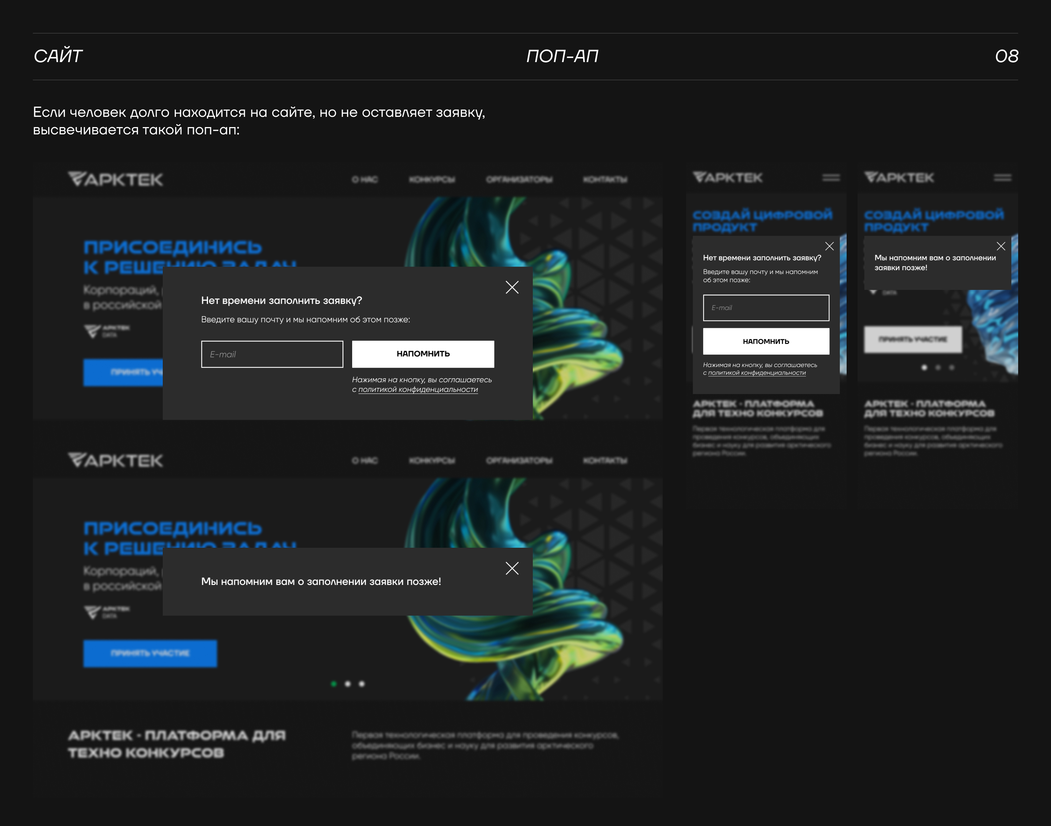
Task: Close the mobile confirmation pop-up
Action: tap(1001, 246)
